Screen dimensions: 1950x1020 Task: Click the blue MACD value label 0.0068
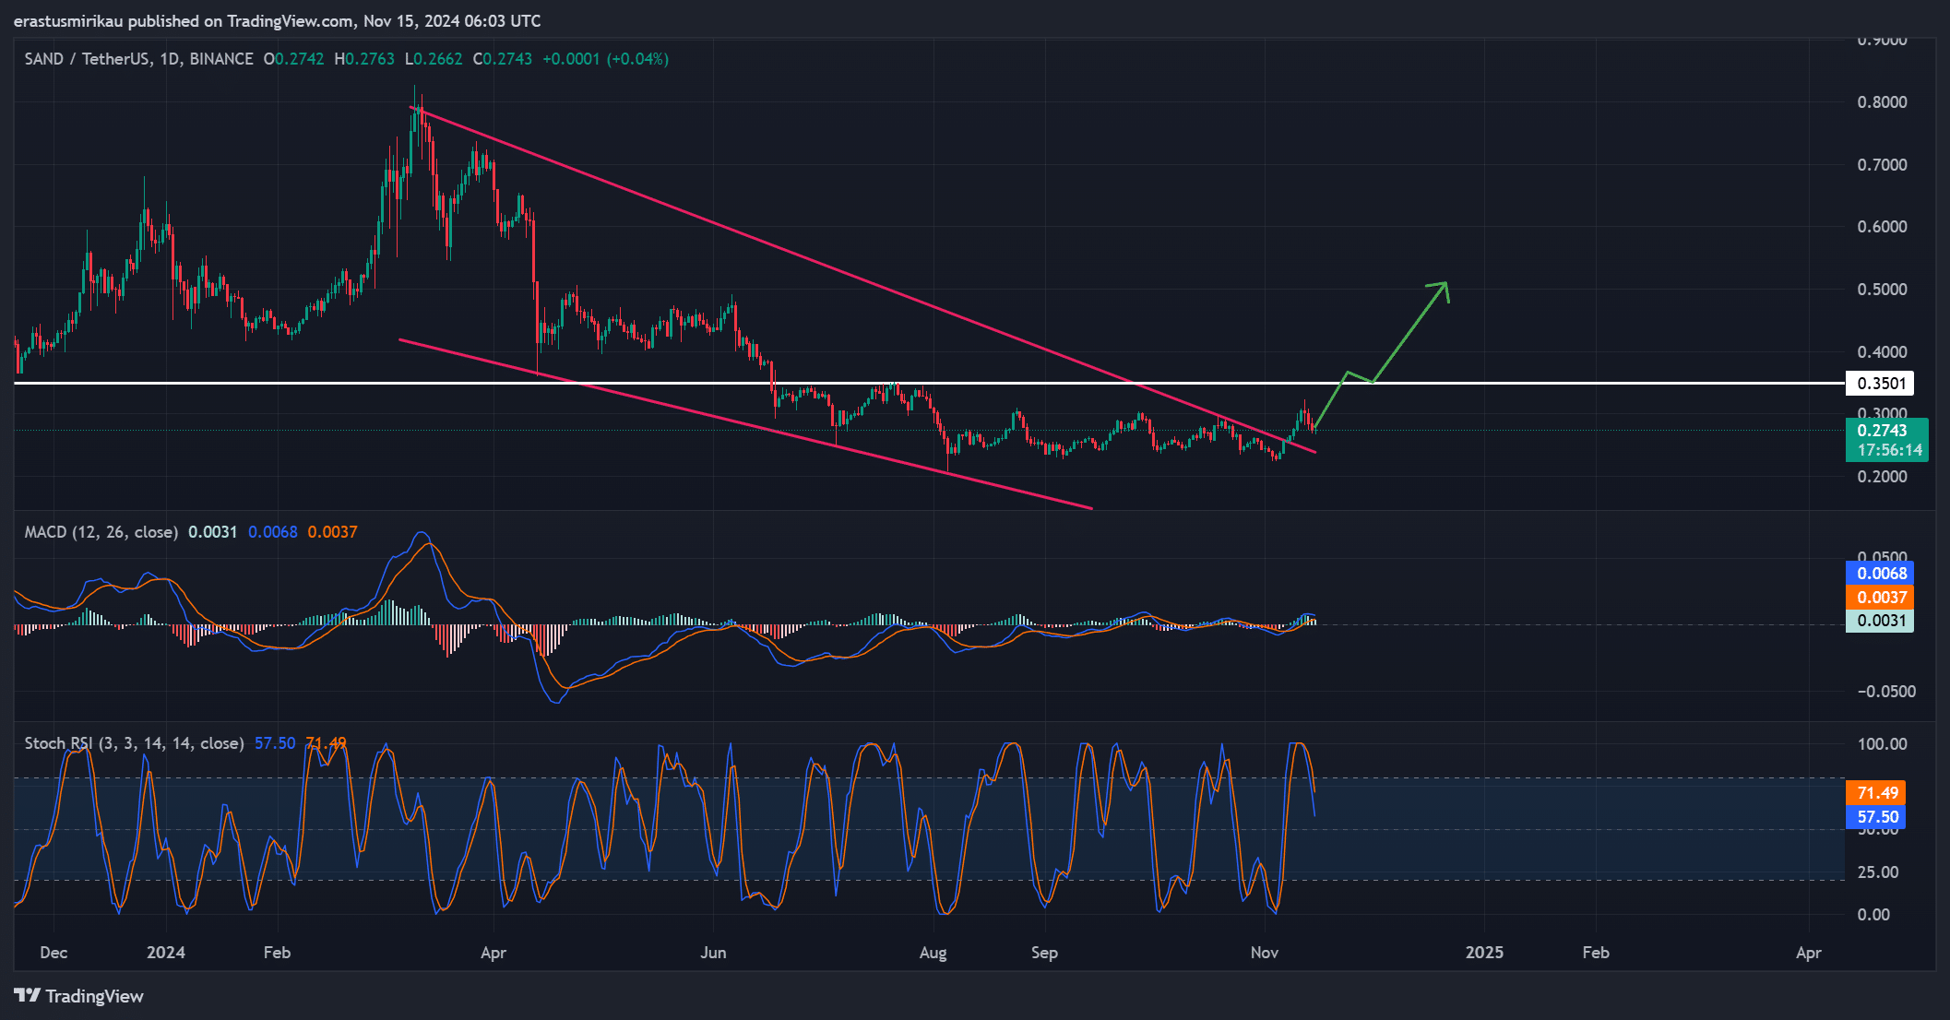[x=1880, y=574]
